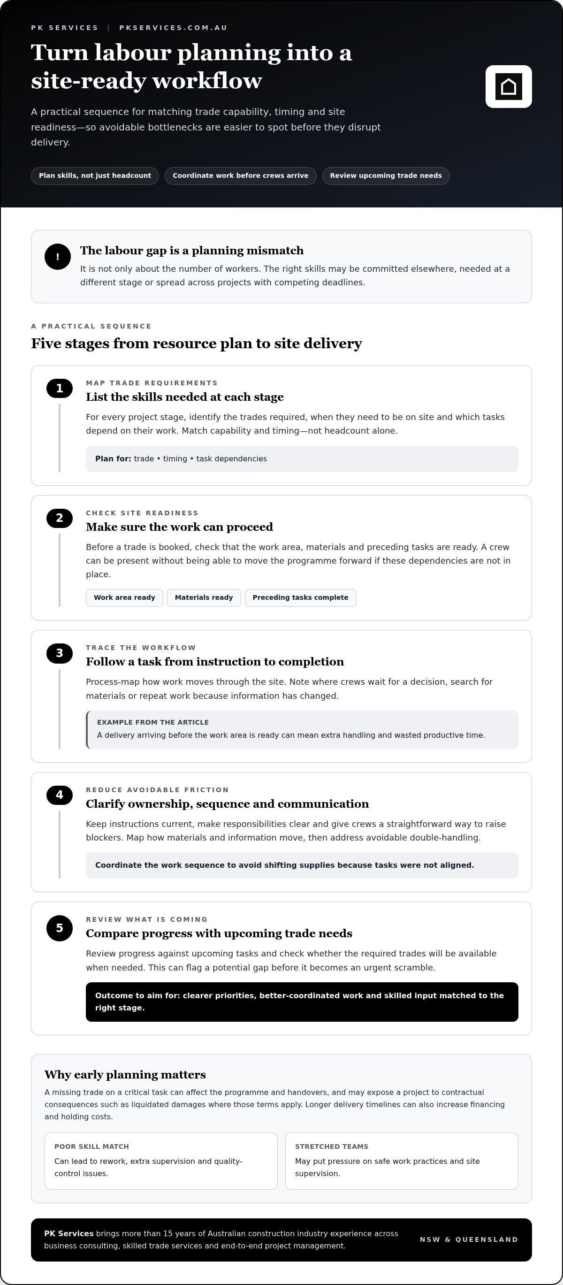Select the 'Preceding tasks complete' tag

click(x=301, y=597)
